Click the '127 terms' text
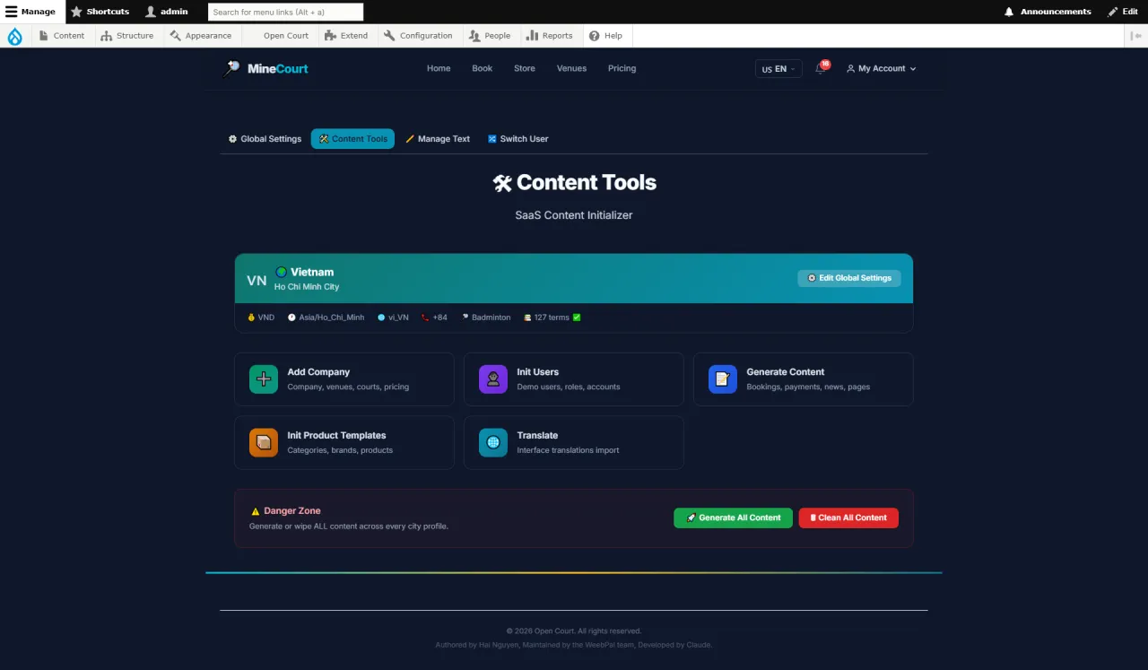 click(552, 318)
